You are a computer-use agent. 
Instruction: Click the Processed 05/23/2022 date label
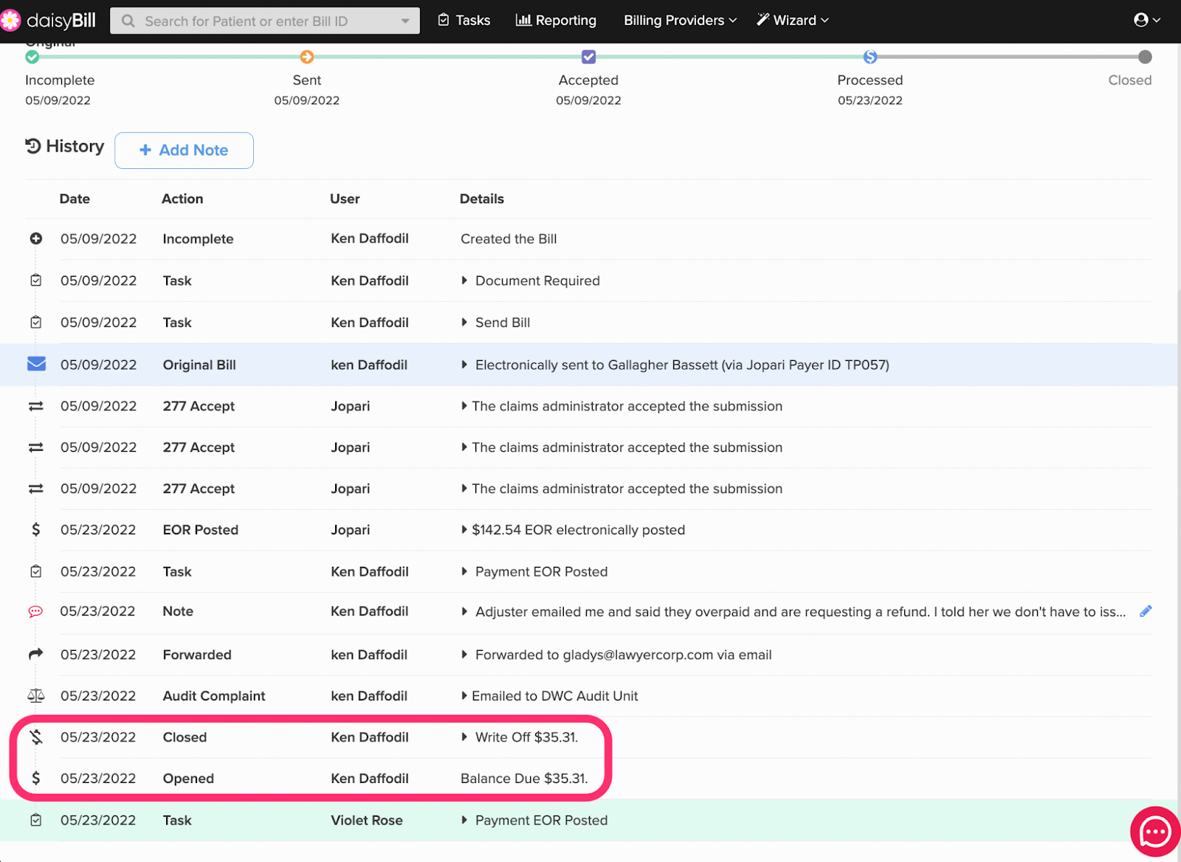coord(870,100)
